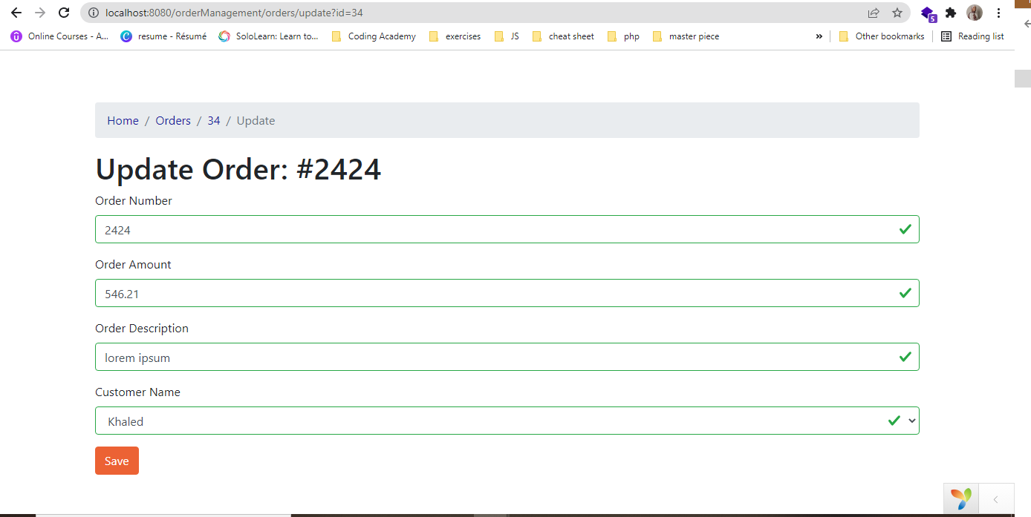Open the SoloLearn bookmark
This screenshot has height=517, width=1031.
(269, 36)
